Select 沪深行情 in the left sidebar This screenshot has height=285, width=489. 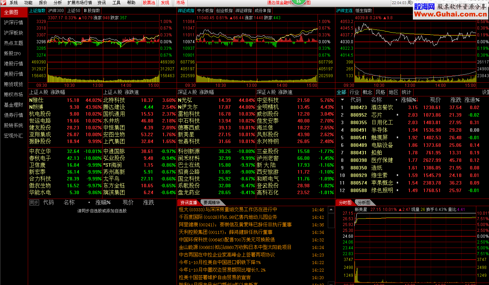pyautogui.click(x=14, y=23)
